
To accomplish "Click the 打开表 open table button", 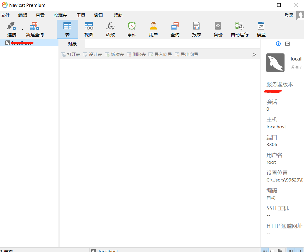I will click(x=71, y=55).
